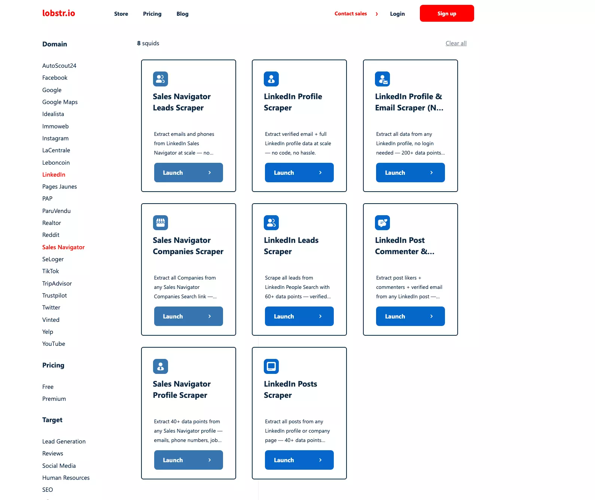This screenshot has width=595, height=500.
Task: Filter target by Social Media
Action: 59,466
